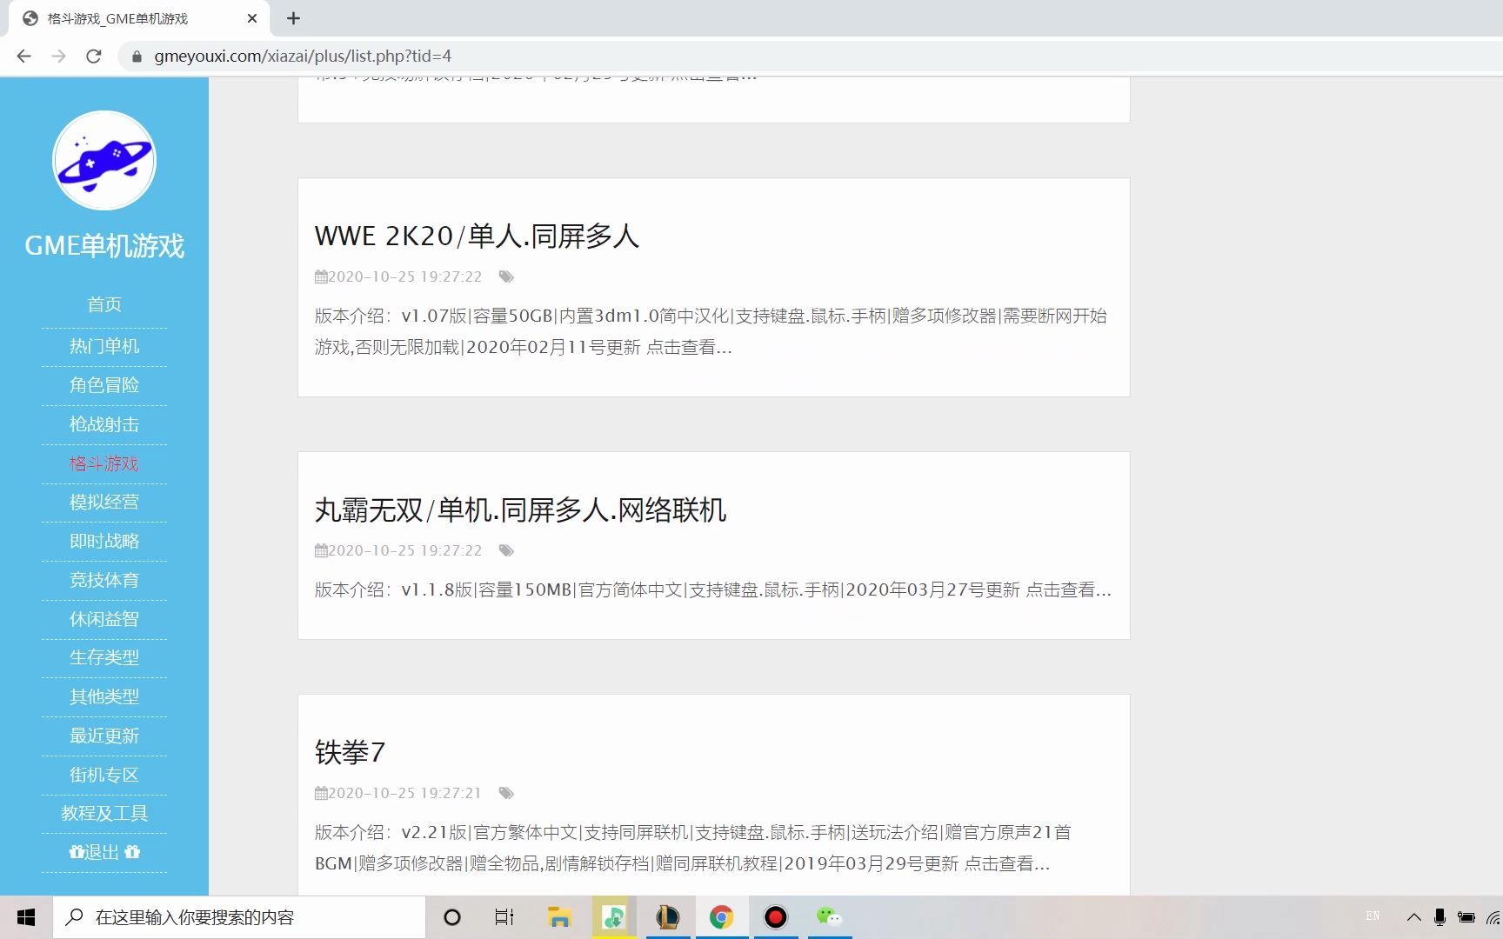Go to 首页 in sidebar
Screen dimensions: 1503x939
pos(104,304)
